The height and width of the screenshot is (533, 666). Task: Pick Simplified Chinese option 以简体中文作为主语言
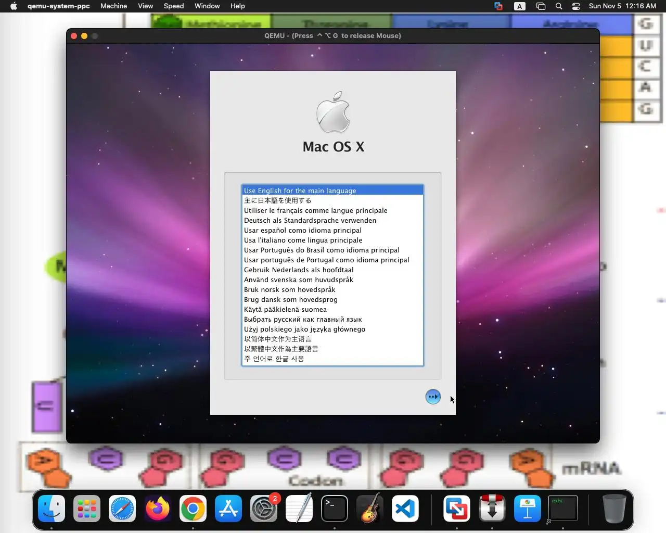(332, 339)
